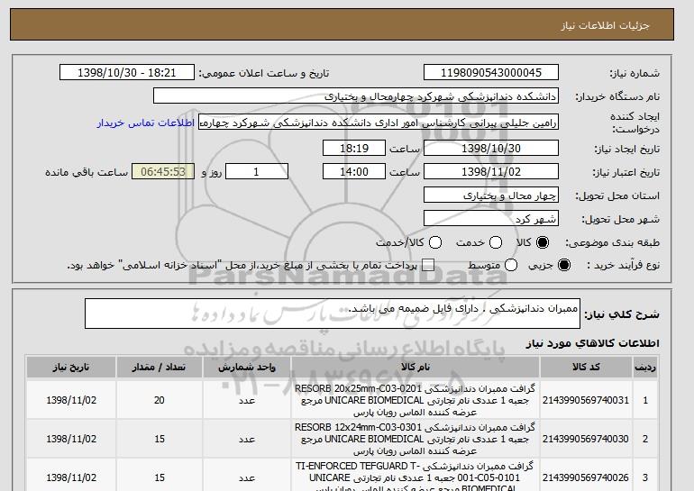This screenshot has width=694, height=491.
Task: Click the اطلاعات کالاهای مورد نیاز section heading
Action: click(x=593, y=343)
